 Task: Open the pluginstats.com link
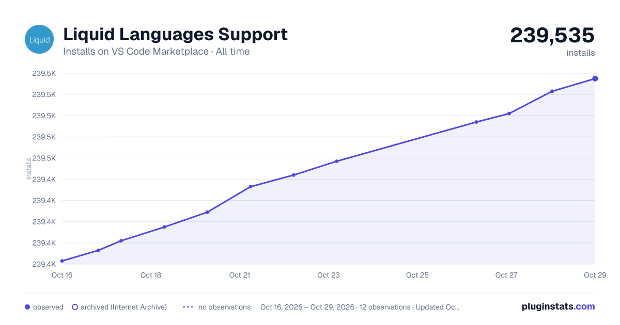[x=558, y=306]
